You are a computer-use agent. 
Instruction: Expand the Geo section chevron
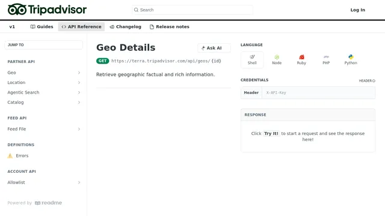tap(79, 73)
